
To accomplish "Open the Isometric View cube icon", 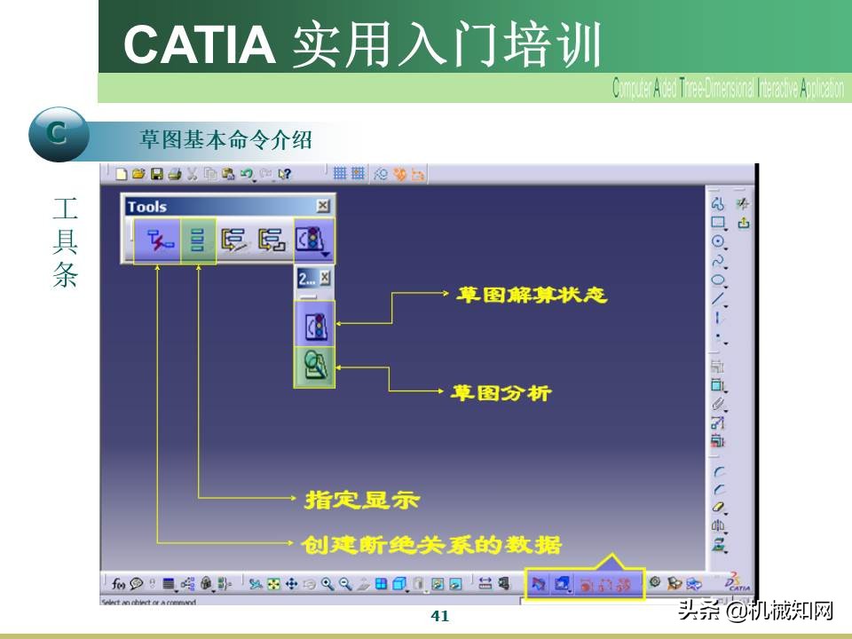I will pyautogui.click(x=399, y=584).
